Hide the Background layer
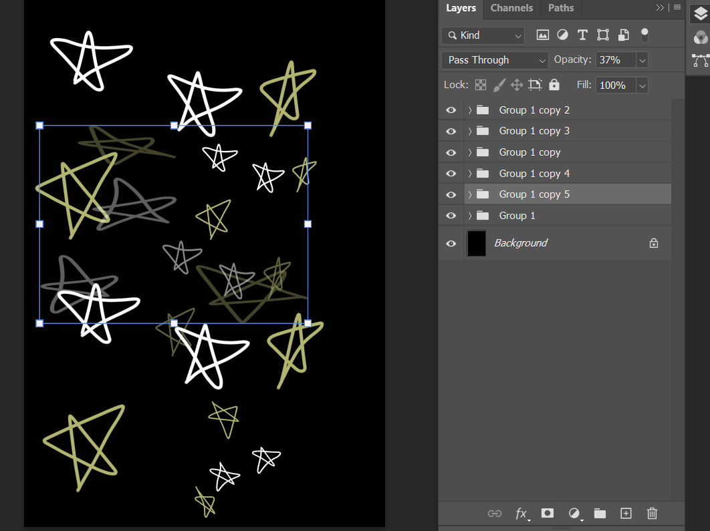The image size is (710, 531). [x=451, y=243]
